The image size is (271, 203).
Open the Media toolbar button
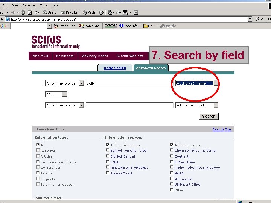(x=89, y=12)
